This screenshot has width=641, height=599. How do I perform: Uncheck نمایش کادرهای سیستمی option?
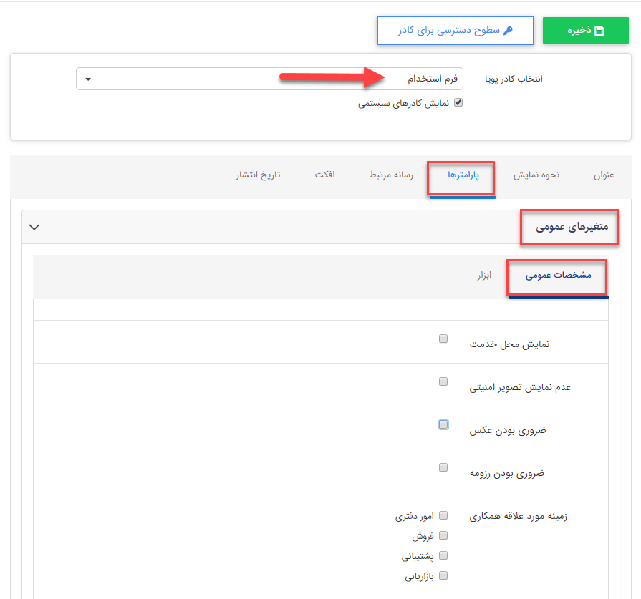point(458,102)
